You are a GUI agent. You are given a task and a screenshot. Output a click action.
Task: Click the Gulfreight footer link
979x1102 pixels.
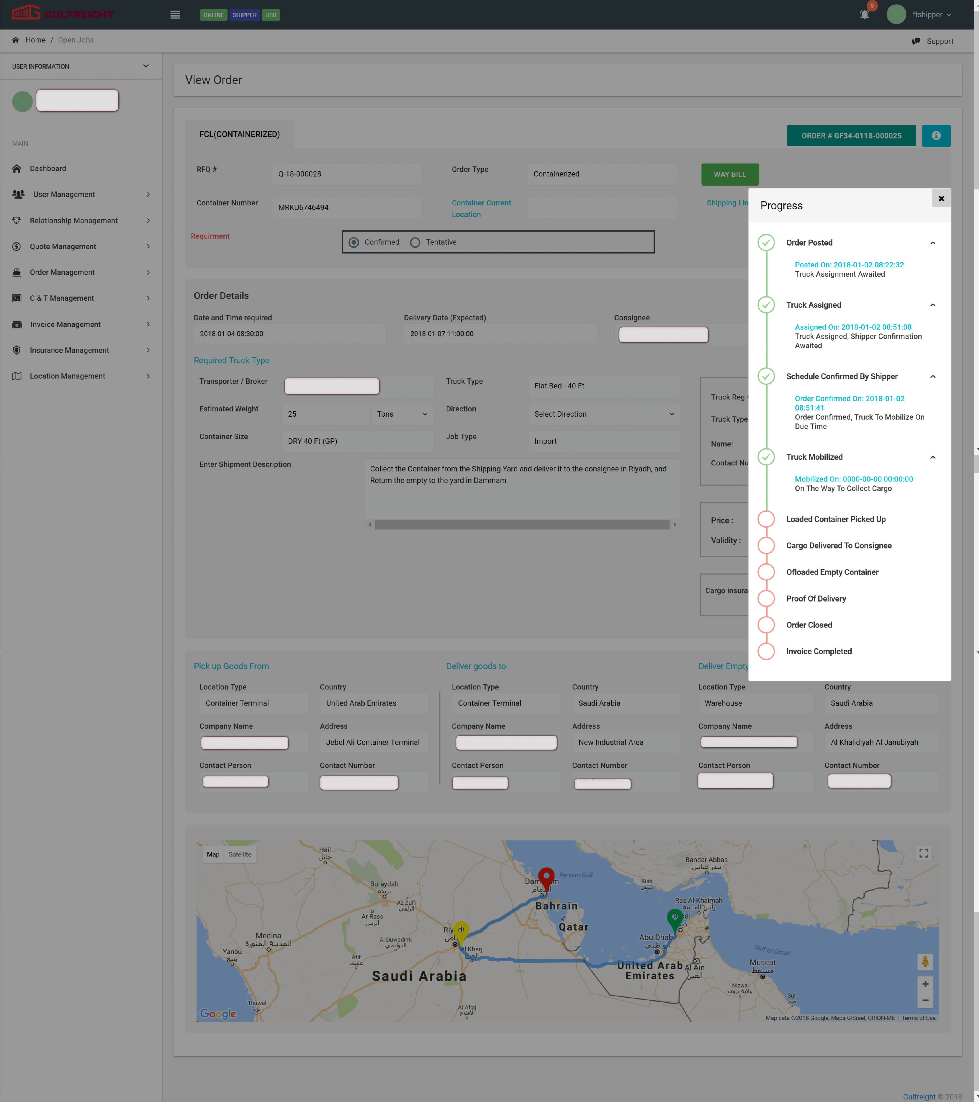[919, 1097]
